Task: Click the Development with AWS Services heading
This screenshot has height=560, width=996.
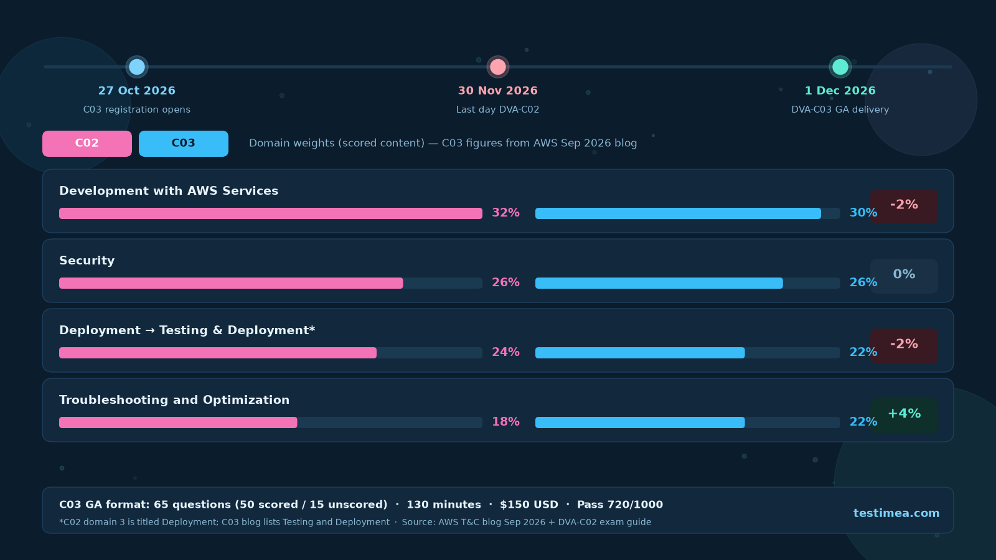Action: click(x=169, y=191)
